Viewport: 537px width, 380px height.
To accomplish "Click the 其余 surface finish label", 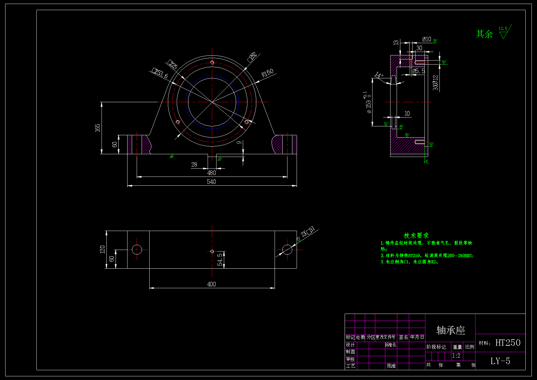I will coord(484,34).
